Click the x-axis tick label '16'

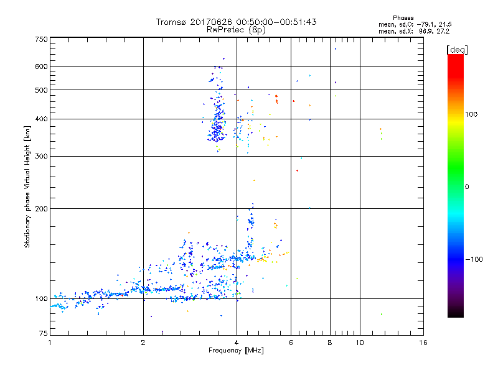click(x=423, y=343)
